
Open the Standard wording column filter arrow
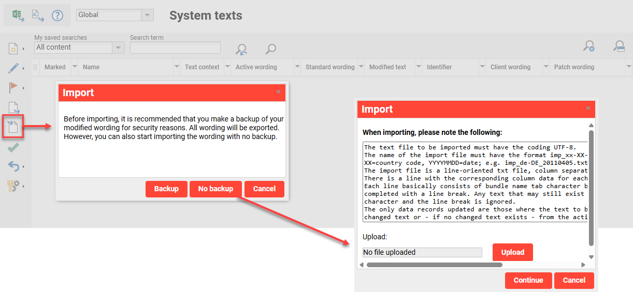click(361, 67)
